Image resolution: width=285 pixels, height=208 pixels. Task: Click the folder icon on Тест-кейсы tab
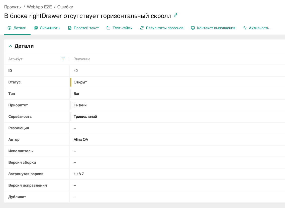click(109, 28)
